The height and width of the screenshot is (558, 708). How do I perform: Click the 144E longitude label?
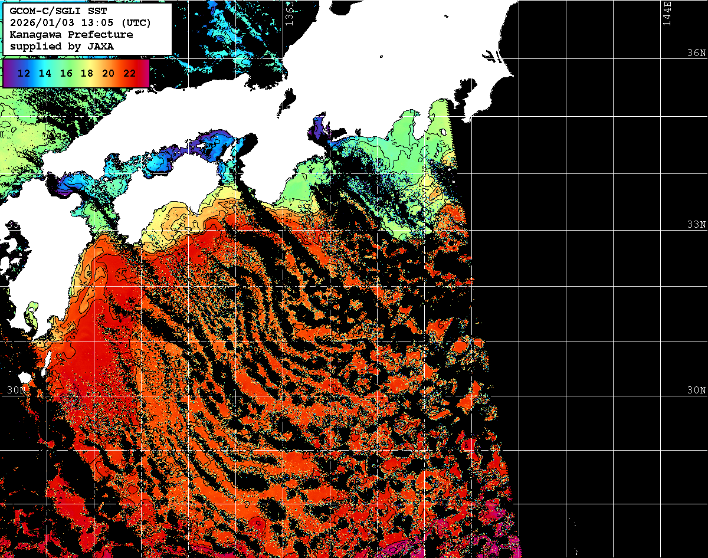(667, 13)
